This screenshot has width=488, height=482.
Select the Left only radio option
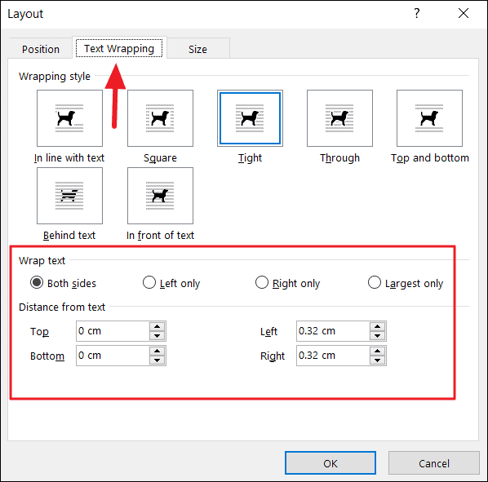[x=149, y=283]
